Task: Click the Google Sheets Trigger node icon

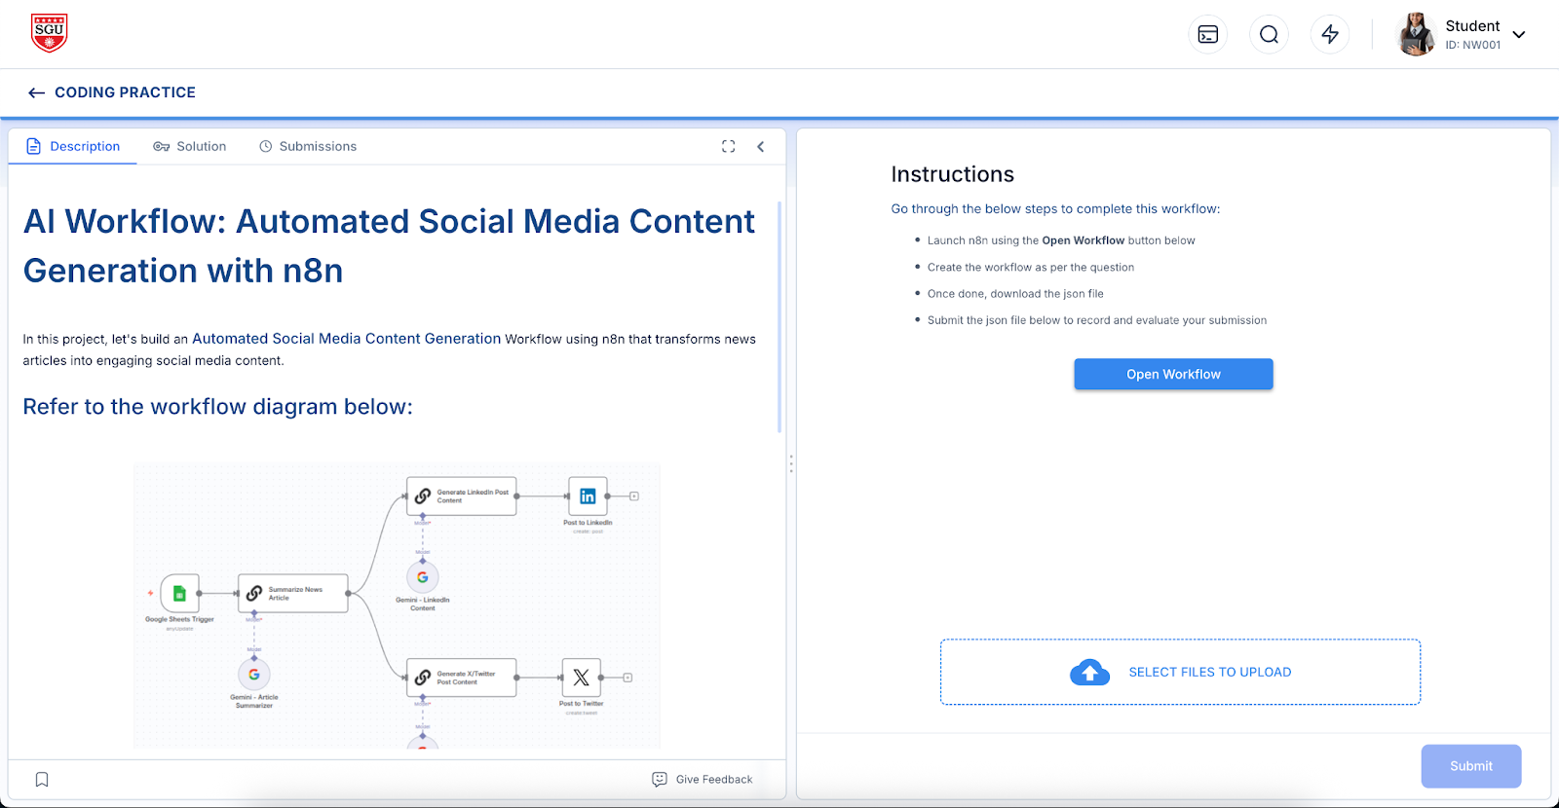Action: point(179,593)
